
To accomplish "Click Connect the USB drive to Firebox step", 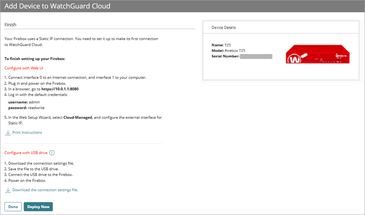I will click(x=38, y=175).
